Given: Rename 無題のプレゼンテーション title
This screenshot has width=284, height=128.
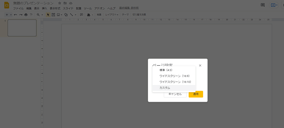Looking at the screenshot, I should pos(33,3).
